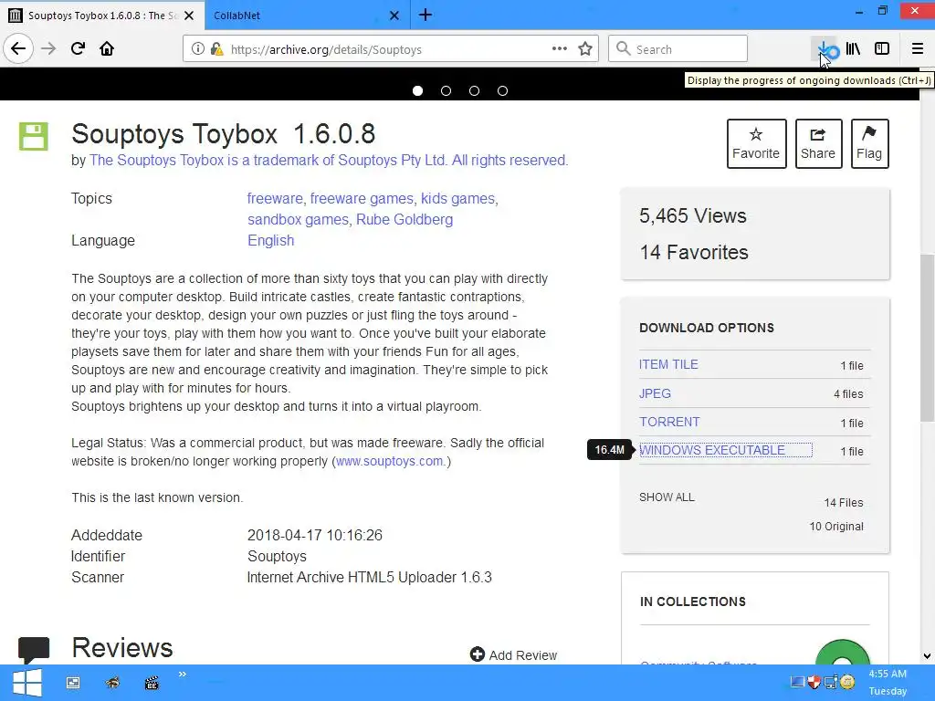935x701 pixels.
Task: Download the ITEM TILE file
Action: pyautogui.click(x=668, y=364)
